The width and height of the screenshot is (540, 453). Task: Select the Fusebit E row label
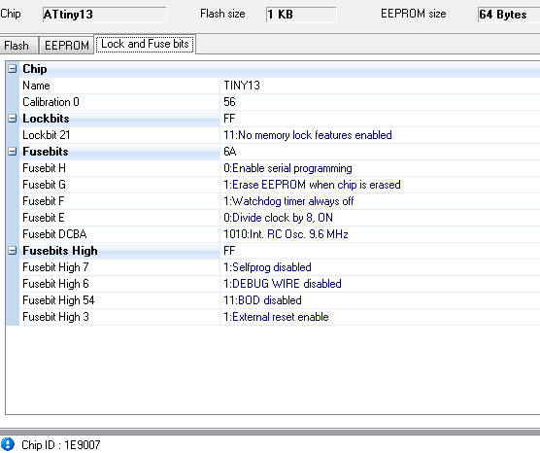(44, 218)
